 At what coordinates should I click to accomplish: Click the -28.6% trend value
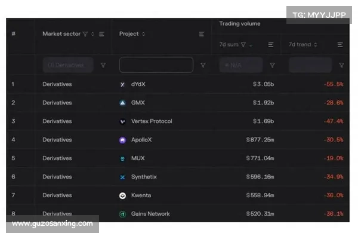click(334, 103)
